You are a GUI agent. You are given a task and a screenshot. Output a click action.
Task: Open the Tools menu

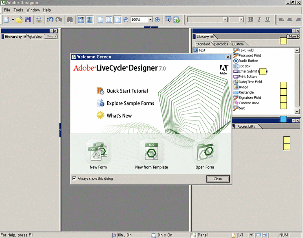pyautogui.click(x=18, y=10)
